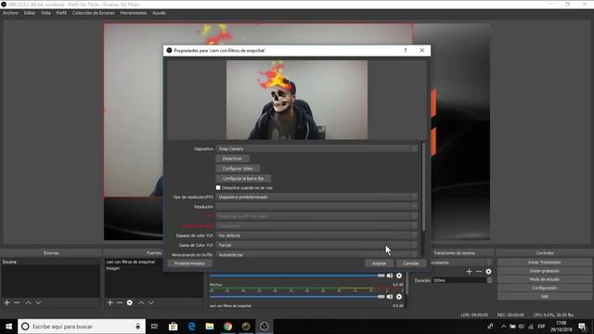Move the scene up in Escenas list

[29, 302]
